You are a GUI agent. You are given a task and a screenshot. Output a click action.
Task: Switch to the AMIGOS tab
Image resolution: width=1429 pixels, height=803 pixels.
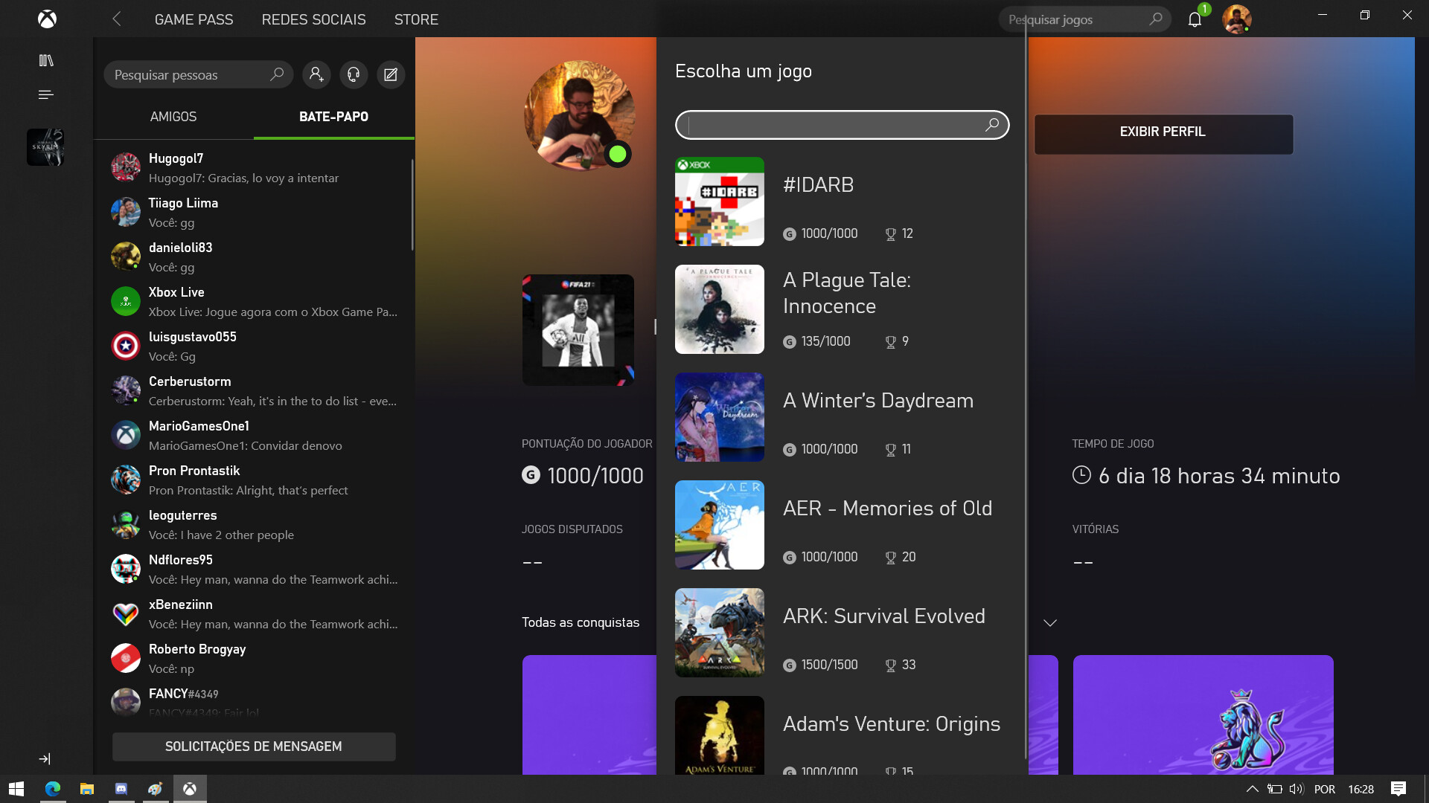173,117
